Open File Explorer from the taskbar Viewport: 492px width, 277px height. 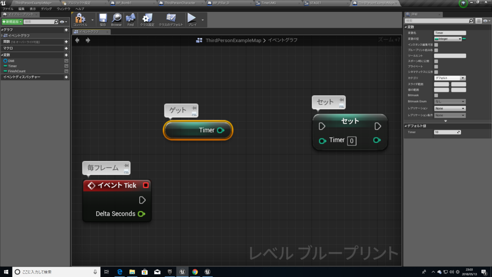point(132,272)
